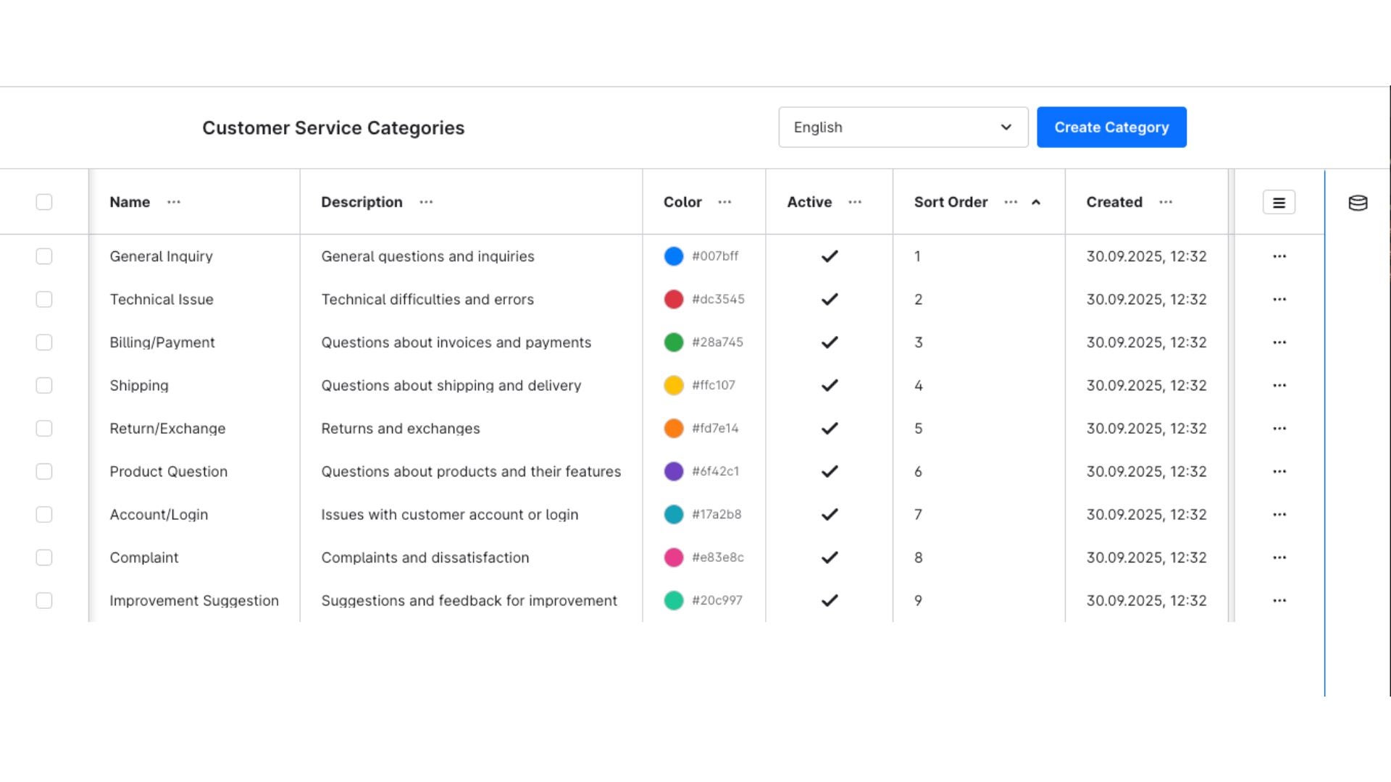Open Active column options dots
The image size is (1391, 782).
[x=855, y=202]
